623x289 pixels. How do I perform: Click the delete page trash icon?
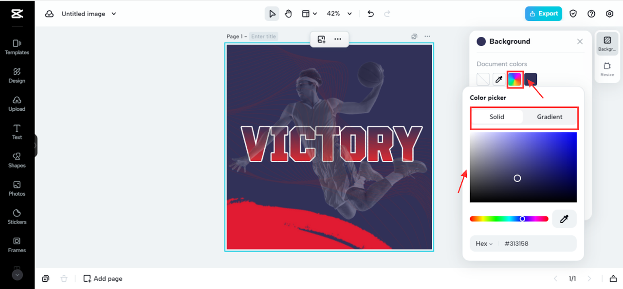coord(64,279)
